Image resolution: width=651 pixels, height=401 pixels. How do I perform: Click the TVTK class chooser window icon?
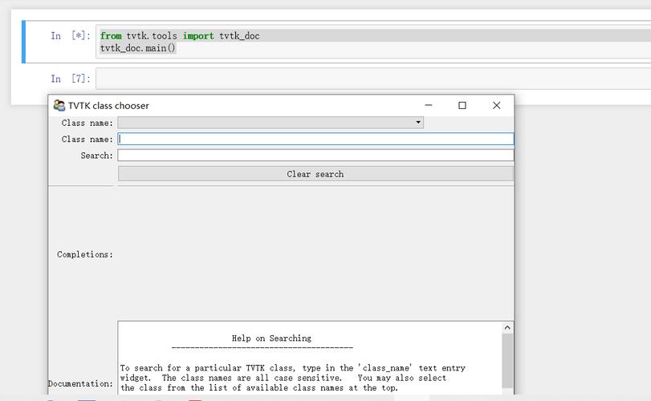(x=59, y=105)
